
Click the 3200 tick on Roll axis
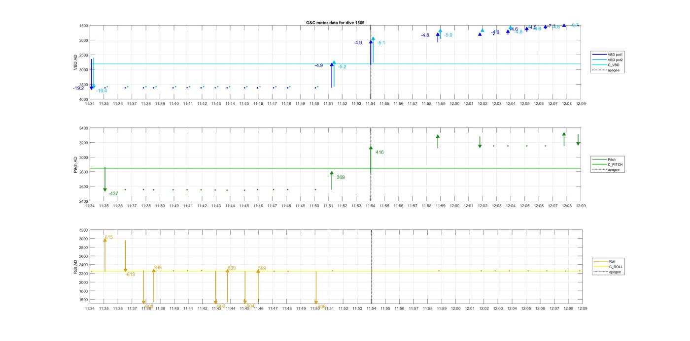coord(83,230)
